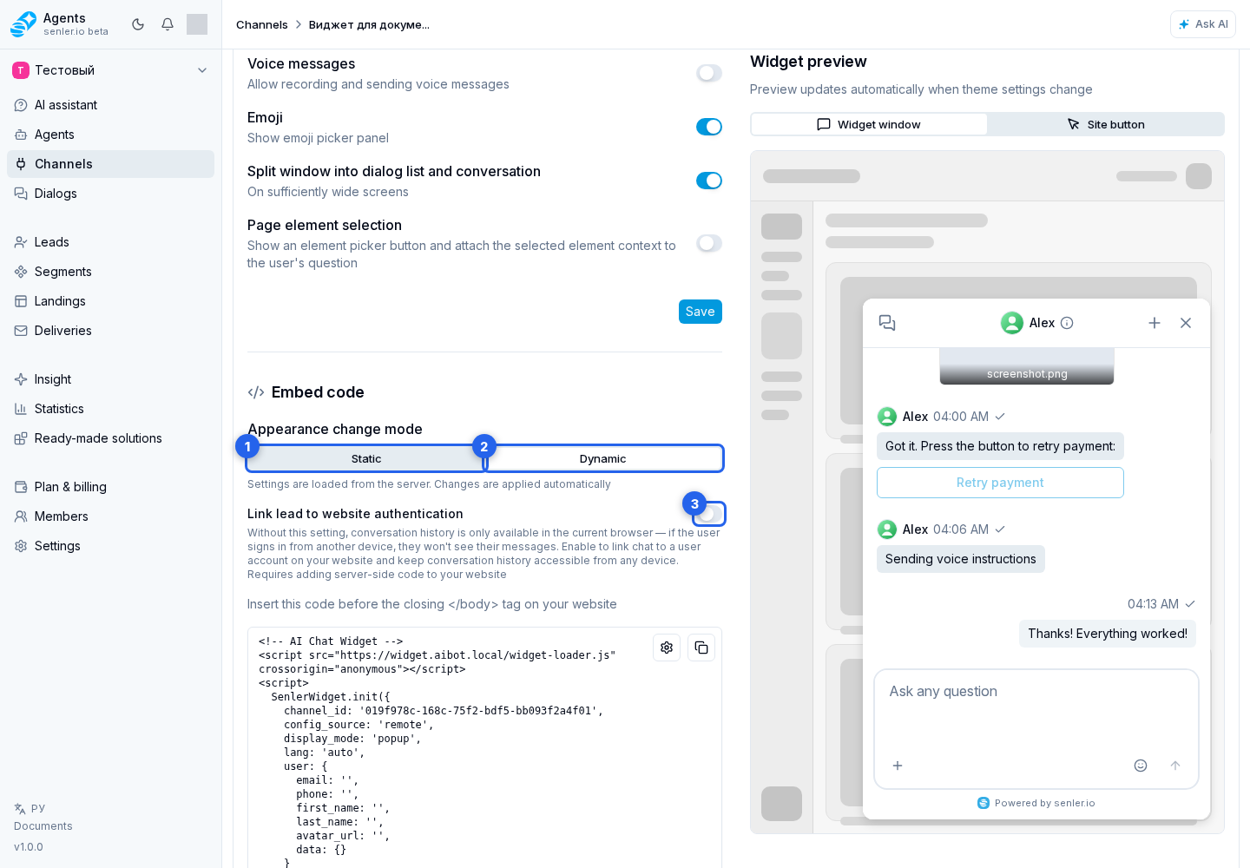Click the Save button

point(701,312)
